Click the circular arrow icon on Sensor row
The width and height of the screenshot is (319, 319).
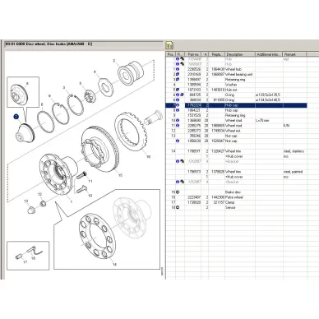[x=177, y=207]
